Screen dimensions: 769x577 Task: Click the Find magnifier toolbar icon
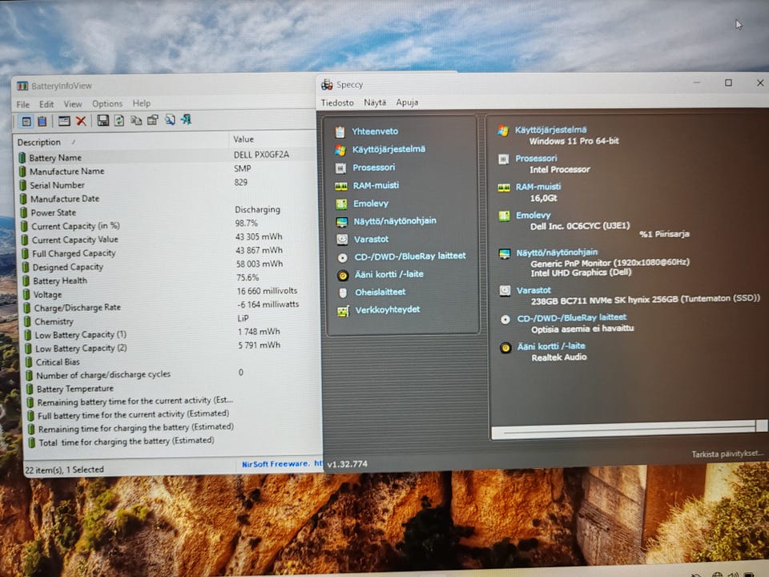(170, 119)
